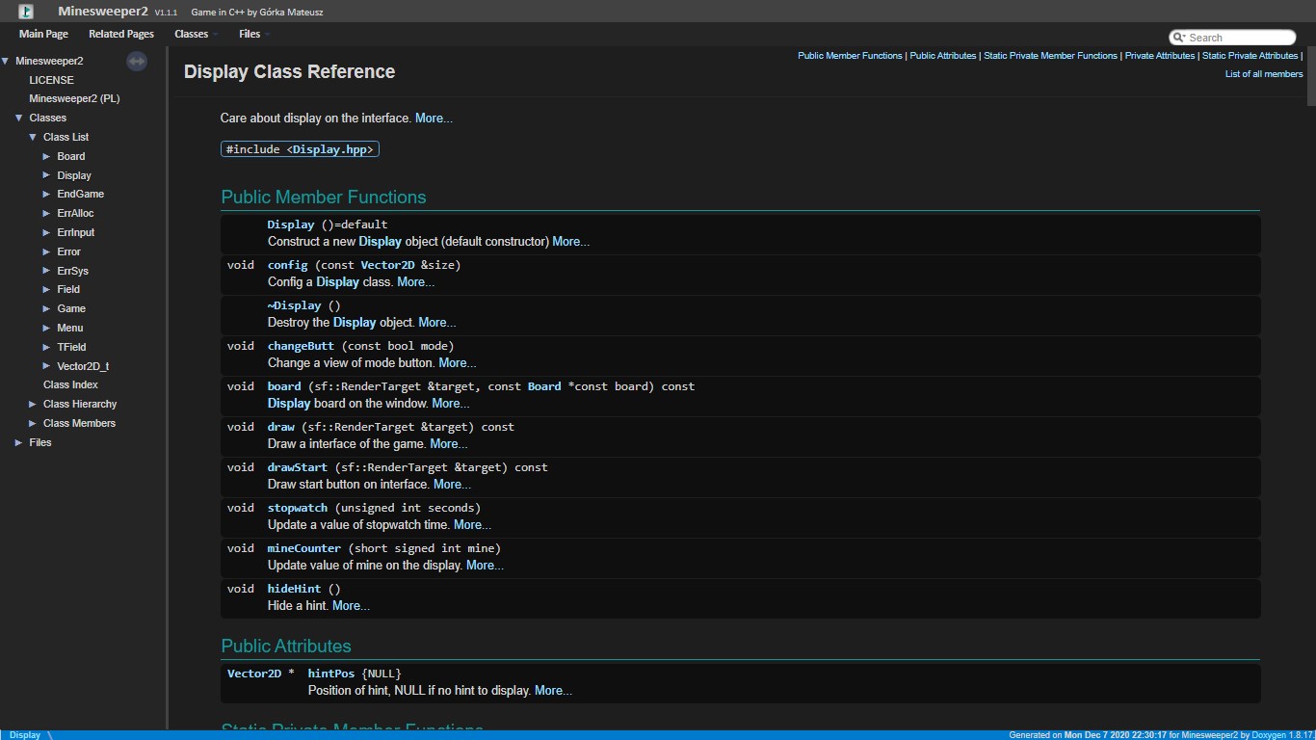Open LICENSE in the sidebar
Viewport: 1316px width, 740px height.
(51, 80)
